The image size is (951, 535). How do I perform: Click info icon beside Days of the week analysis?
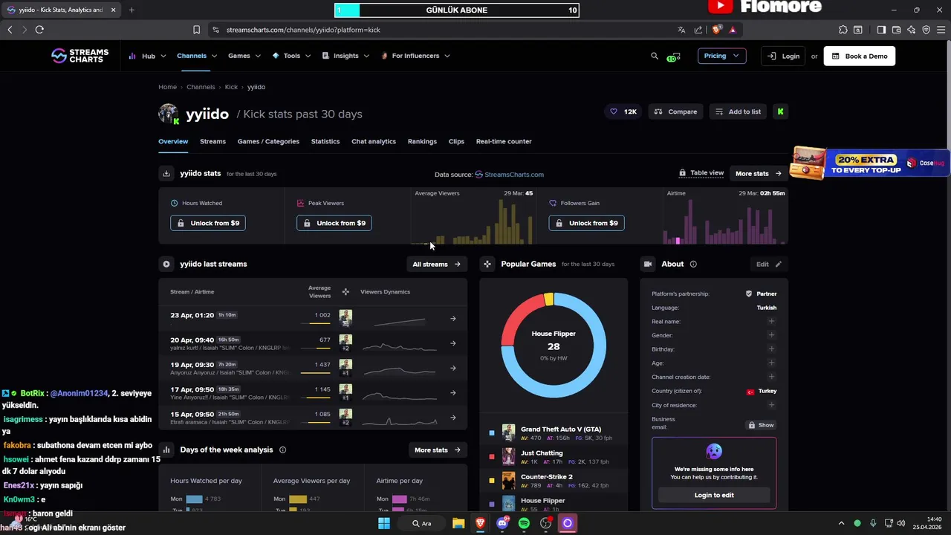point(282,450)
